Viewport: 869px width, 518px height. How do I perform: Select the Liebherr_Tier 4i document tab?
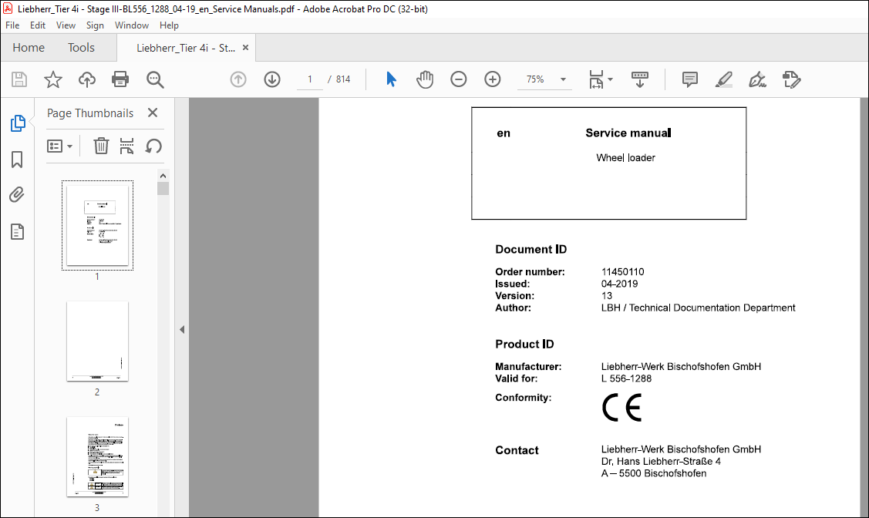[186, 49]
